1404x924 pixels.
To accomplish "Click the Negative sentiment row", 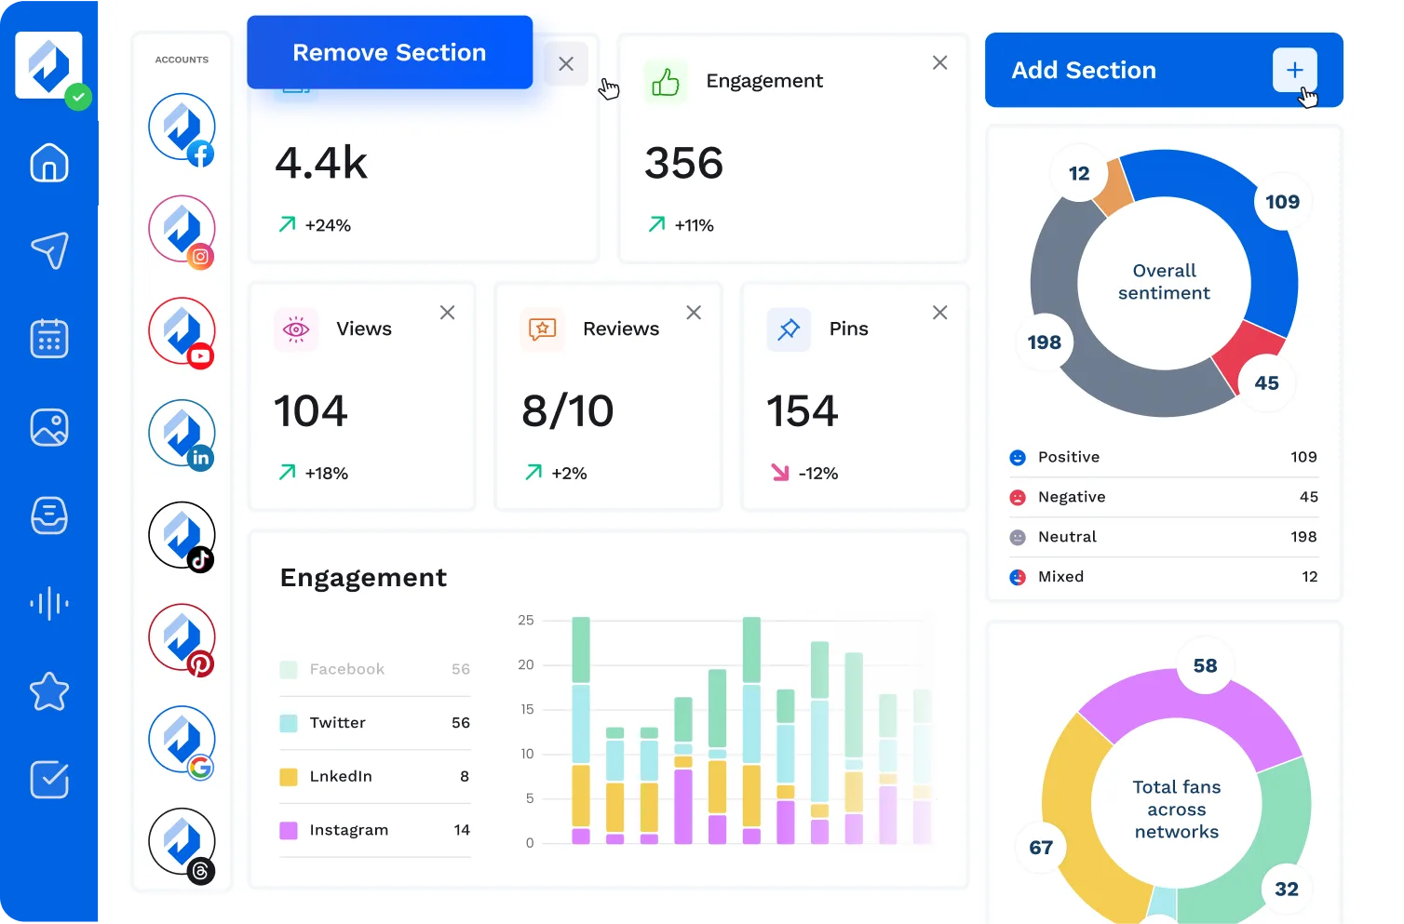I will pos(1164,497).
